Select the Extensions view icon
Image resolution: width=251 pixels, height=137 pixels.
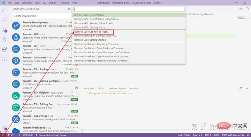pyautogui.click(x=4, y=49)
